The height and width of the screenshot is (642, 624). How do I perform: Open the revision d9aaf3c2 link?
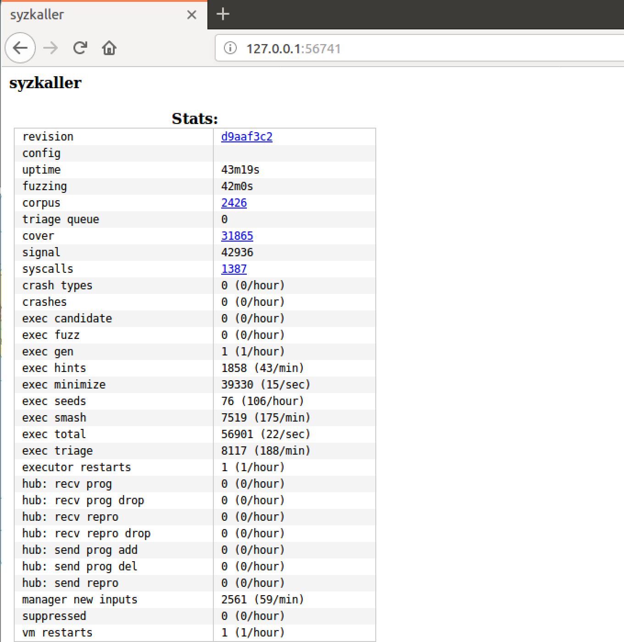tap(246, 137)
